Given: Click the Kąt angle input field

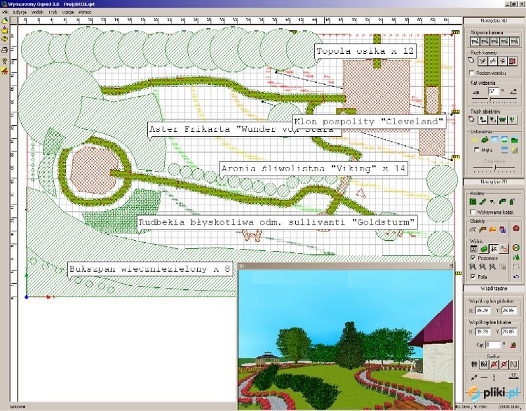Looking at the screenshot, I should 492,345.
